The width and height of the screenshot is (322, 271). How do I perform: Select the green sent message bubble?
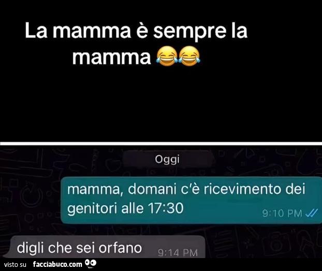coord(192,200)
